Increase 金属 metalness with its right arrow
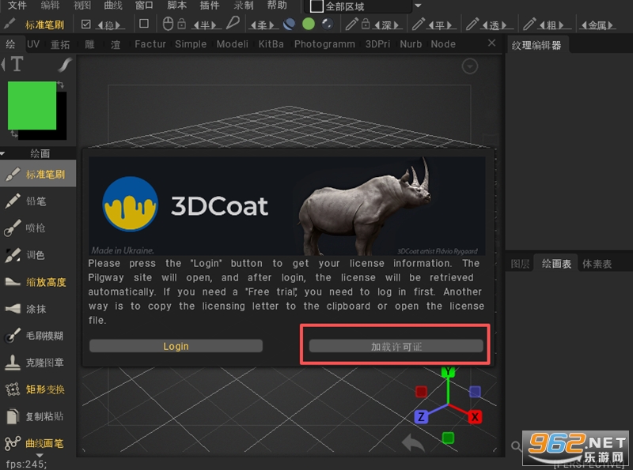This screenshot has width=633, height=470. 611,25
